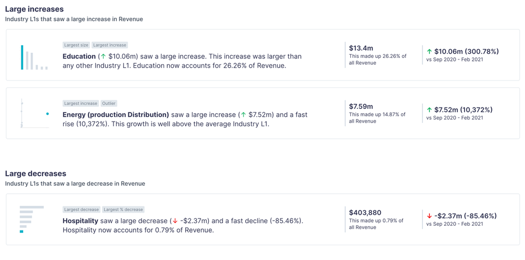Click the Large decreases section heading
The image size is (525, 260).
coord(36,174)
